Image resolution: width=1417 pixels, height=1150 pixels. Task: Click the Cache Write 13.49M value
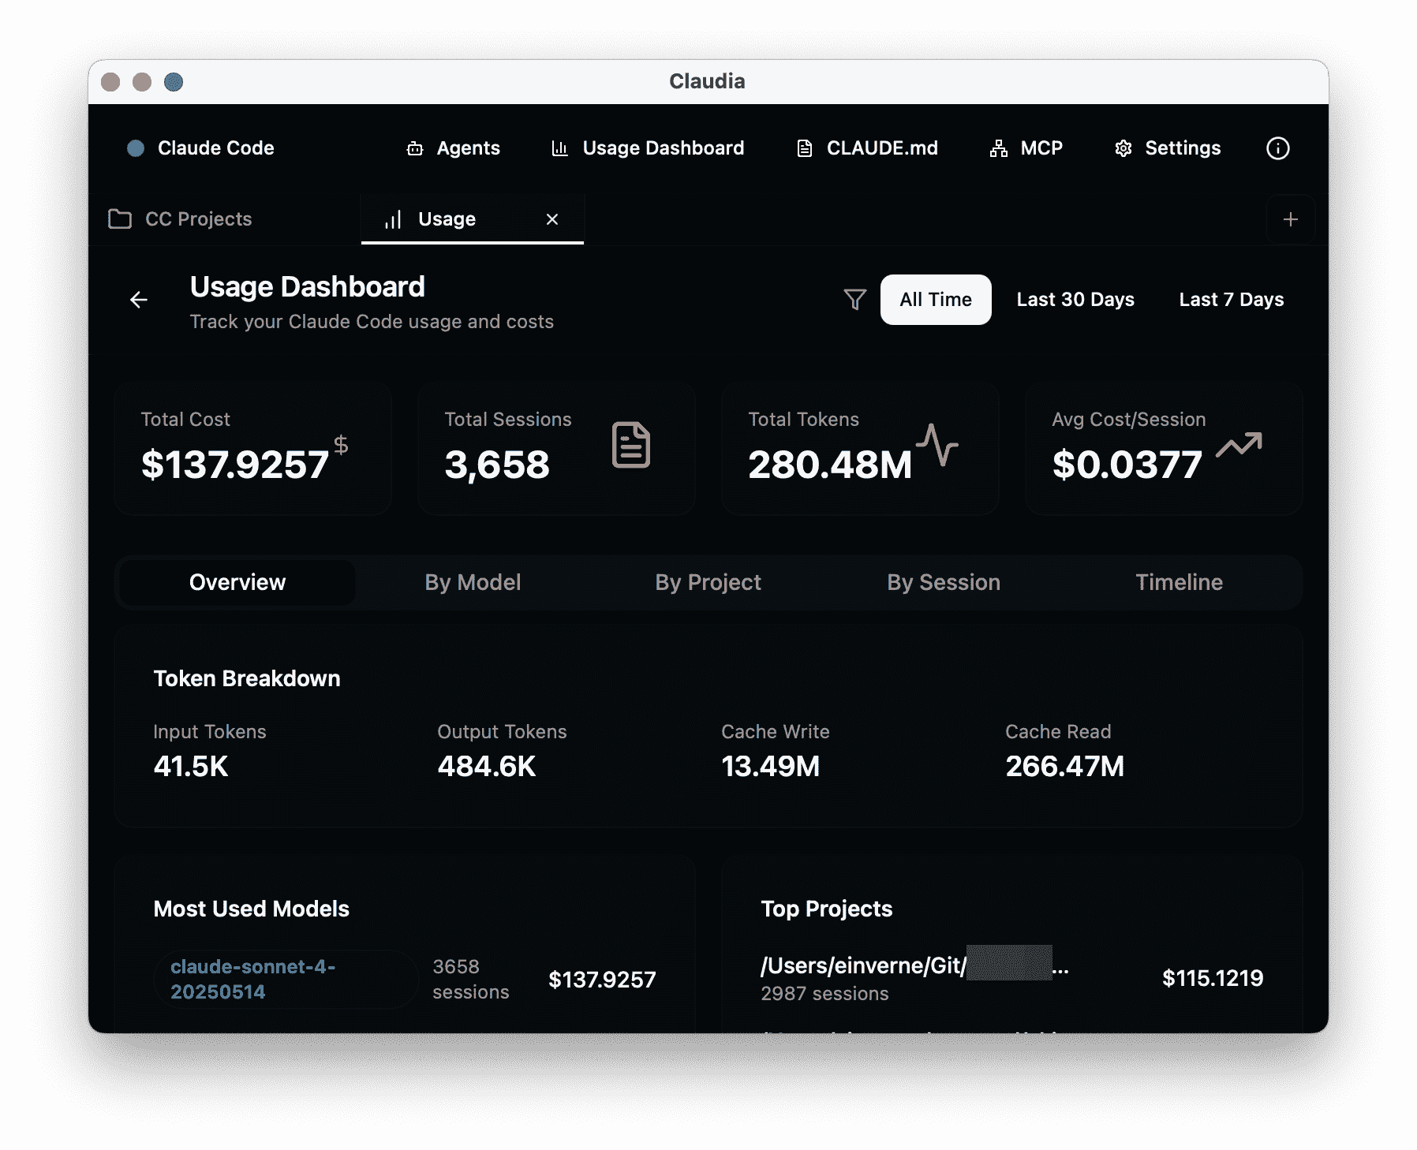771,766
